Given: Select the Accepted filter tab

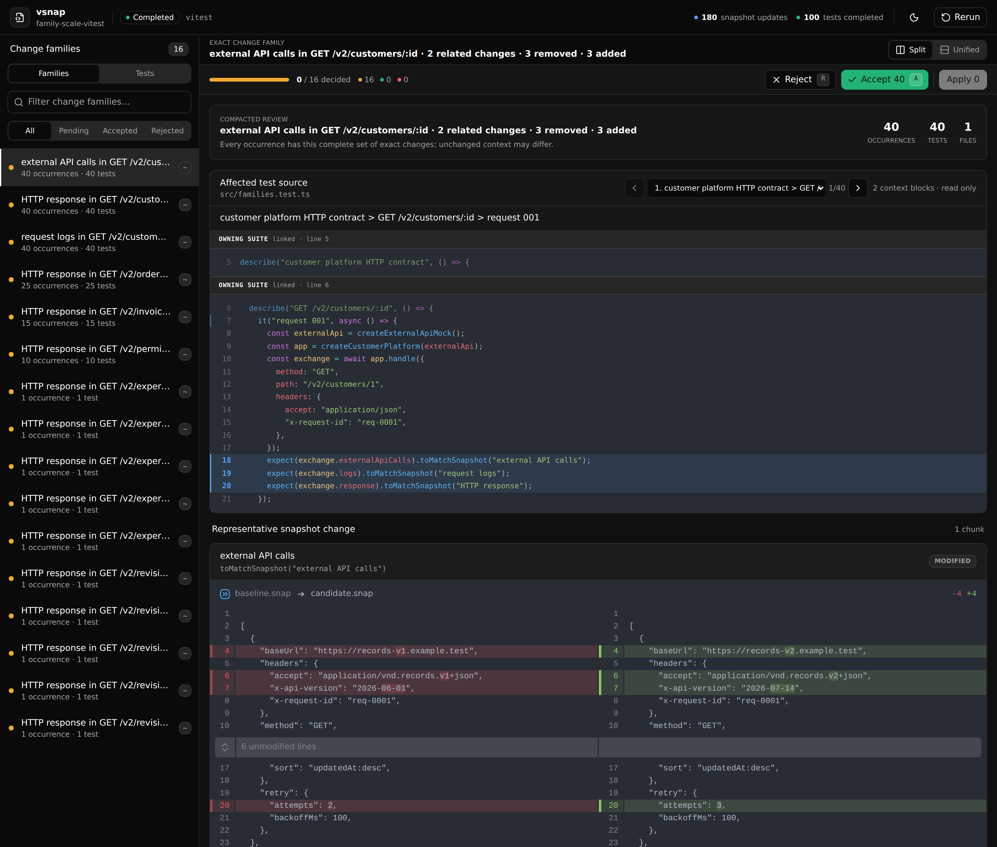Looking at the screenshot, I should [x=120, y=130].
